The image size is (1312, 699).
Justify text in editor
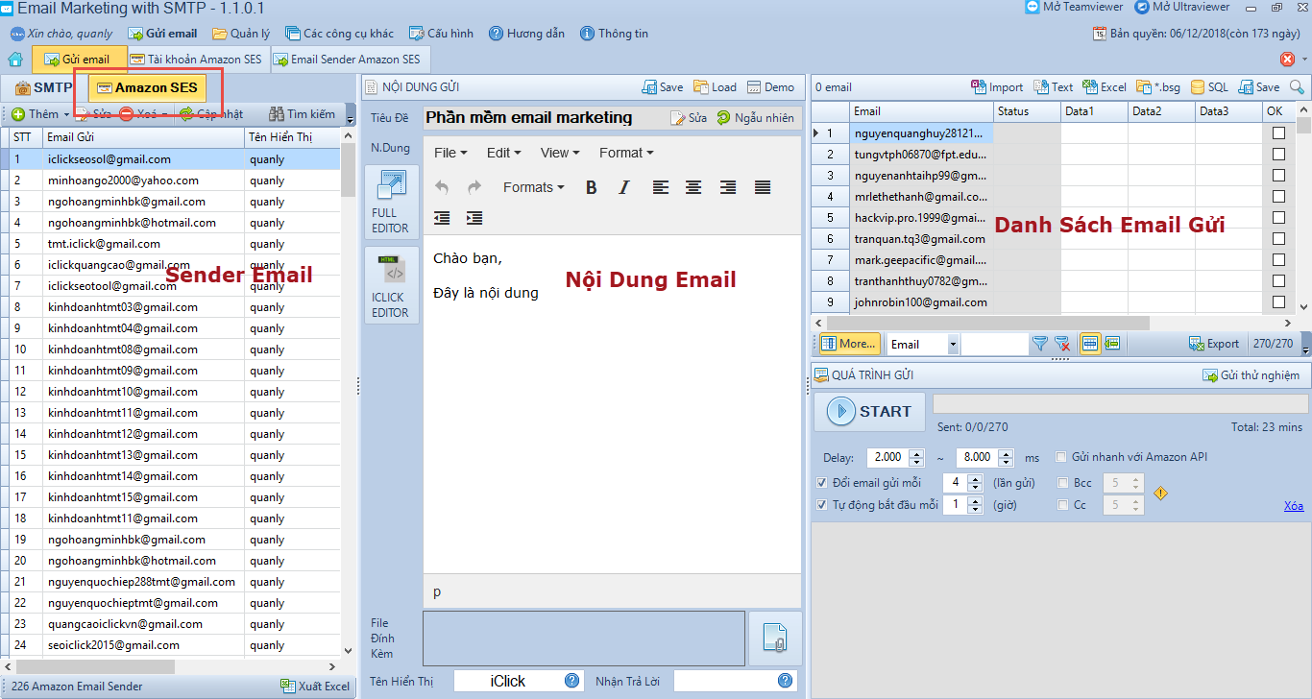coord(763,187)
